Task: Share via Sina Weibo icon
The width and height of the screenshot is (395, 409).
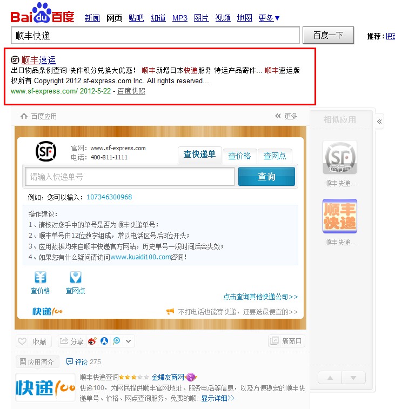Action: tap(92, 341)
